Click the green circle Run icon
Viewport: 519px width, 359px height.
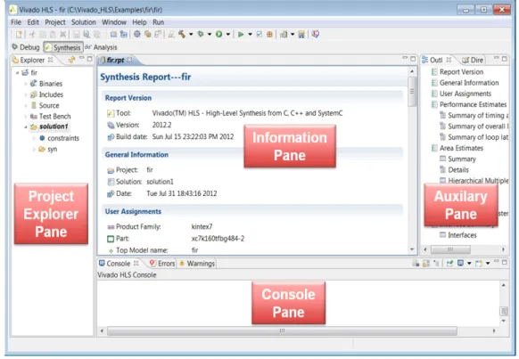tap(218, 34)
